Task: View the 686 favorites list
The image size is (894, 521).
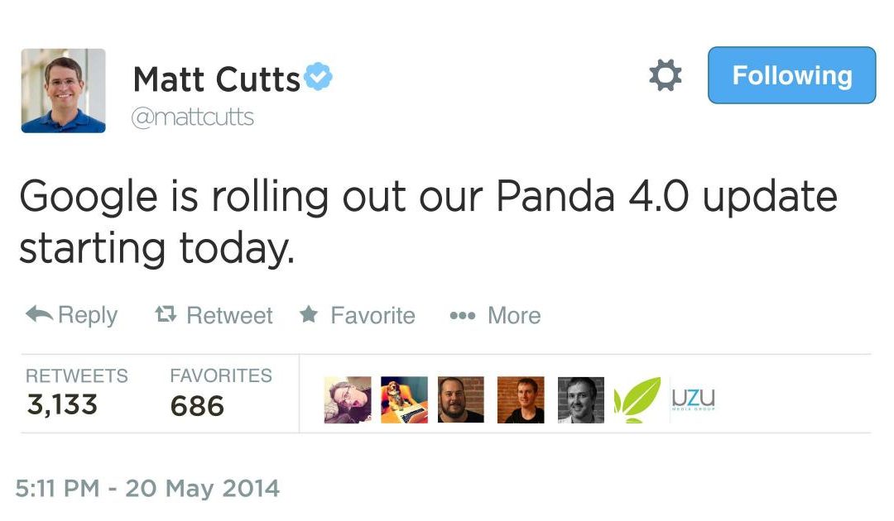Action: 197,405
